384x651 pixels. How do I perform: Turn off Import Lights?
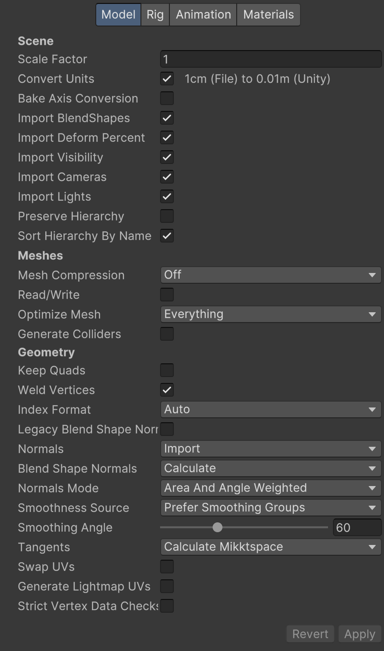pyautogui.click(x=166, y=196)
